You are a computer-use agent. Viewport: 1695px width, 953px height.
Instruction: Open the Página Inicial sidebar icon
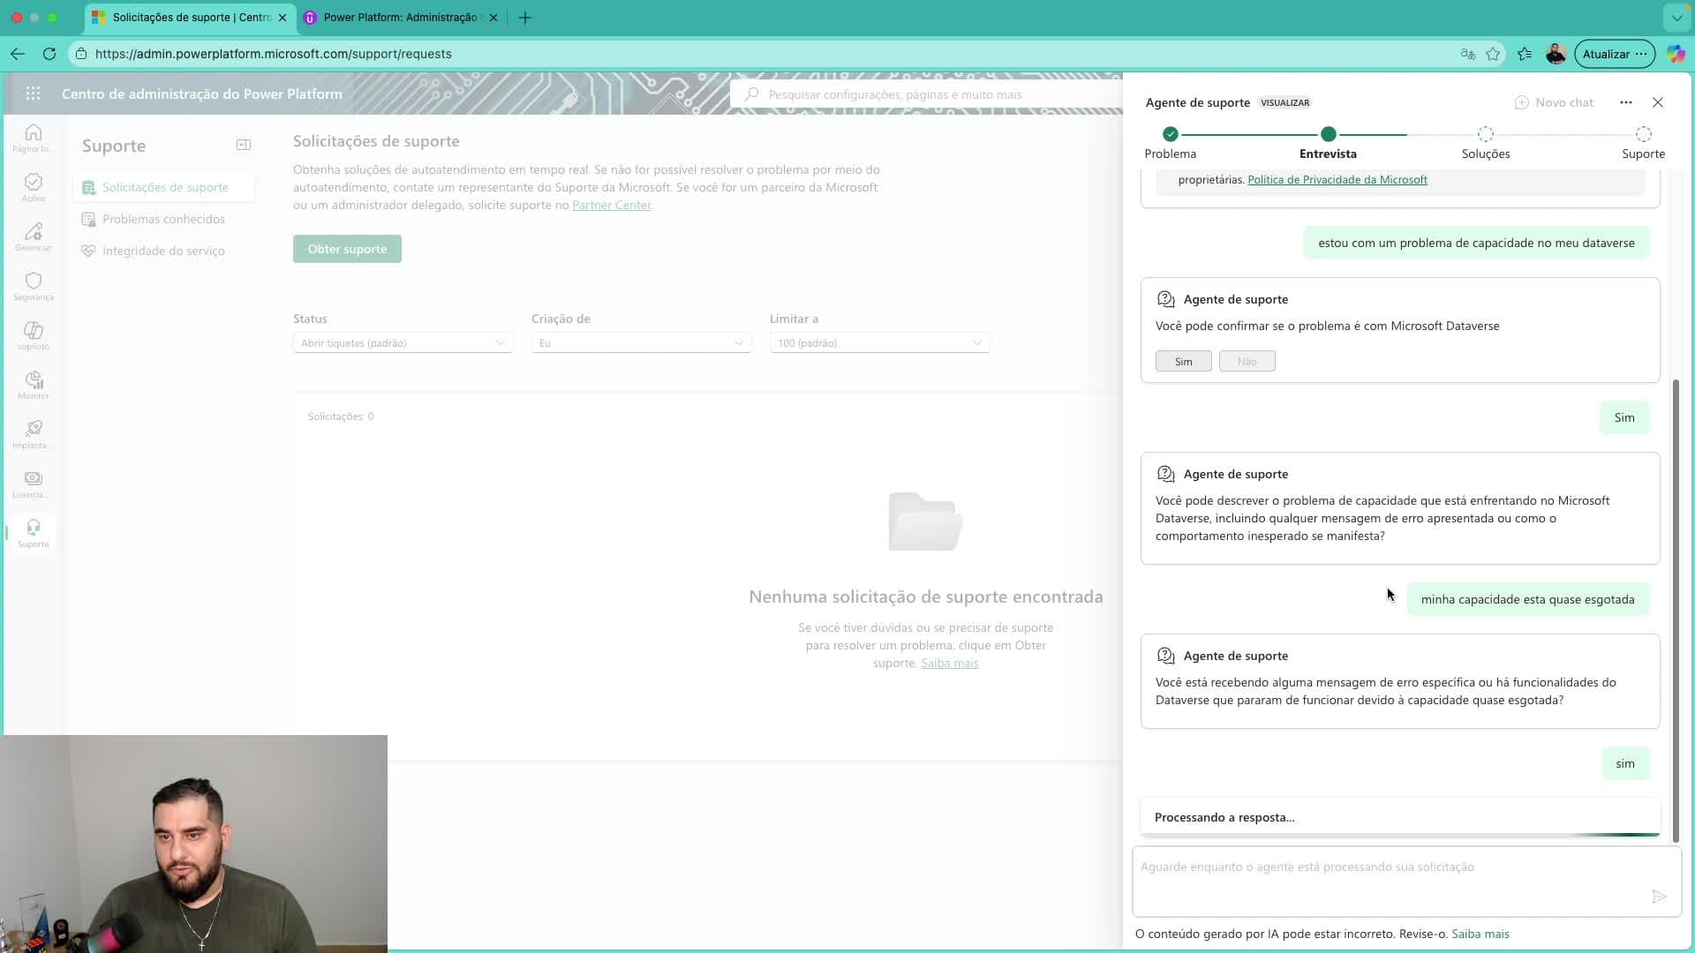point(33,137)
